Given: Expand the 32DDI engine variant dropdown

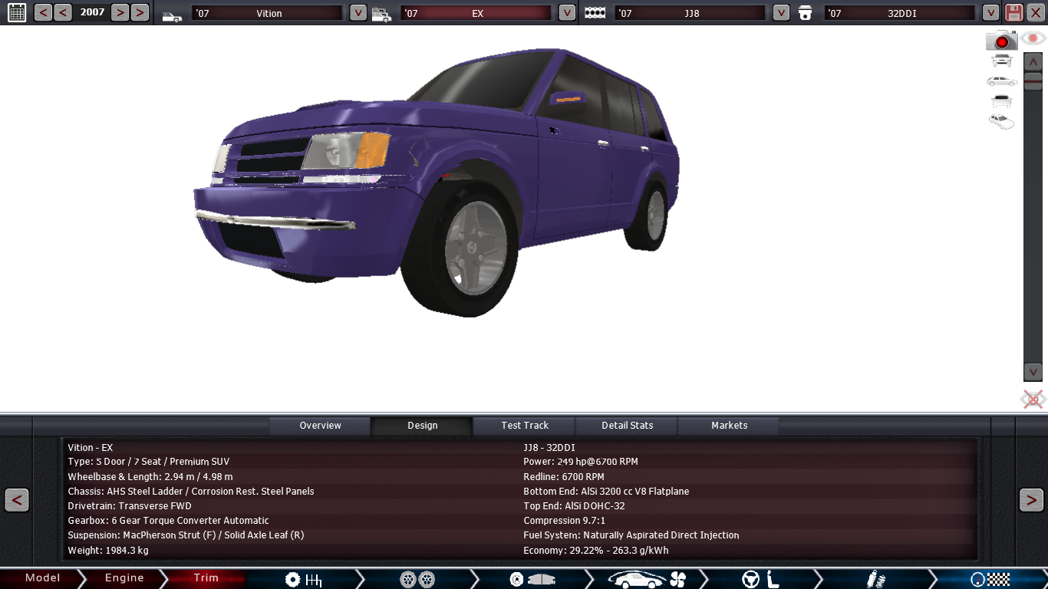Looking at the screenshot, I should (991, 13).
